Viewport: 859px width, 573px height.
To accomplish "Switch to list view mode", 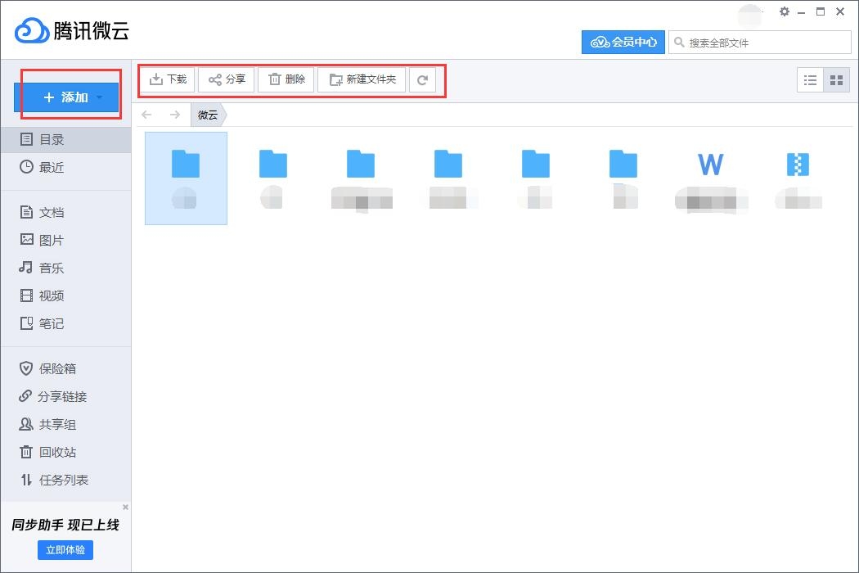I will pyautogui.click(x=810, y=80).
